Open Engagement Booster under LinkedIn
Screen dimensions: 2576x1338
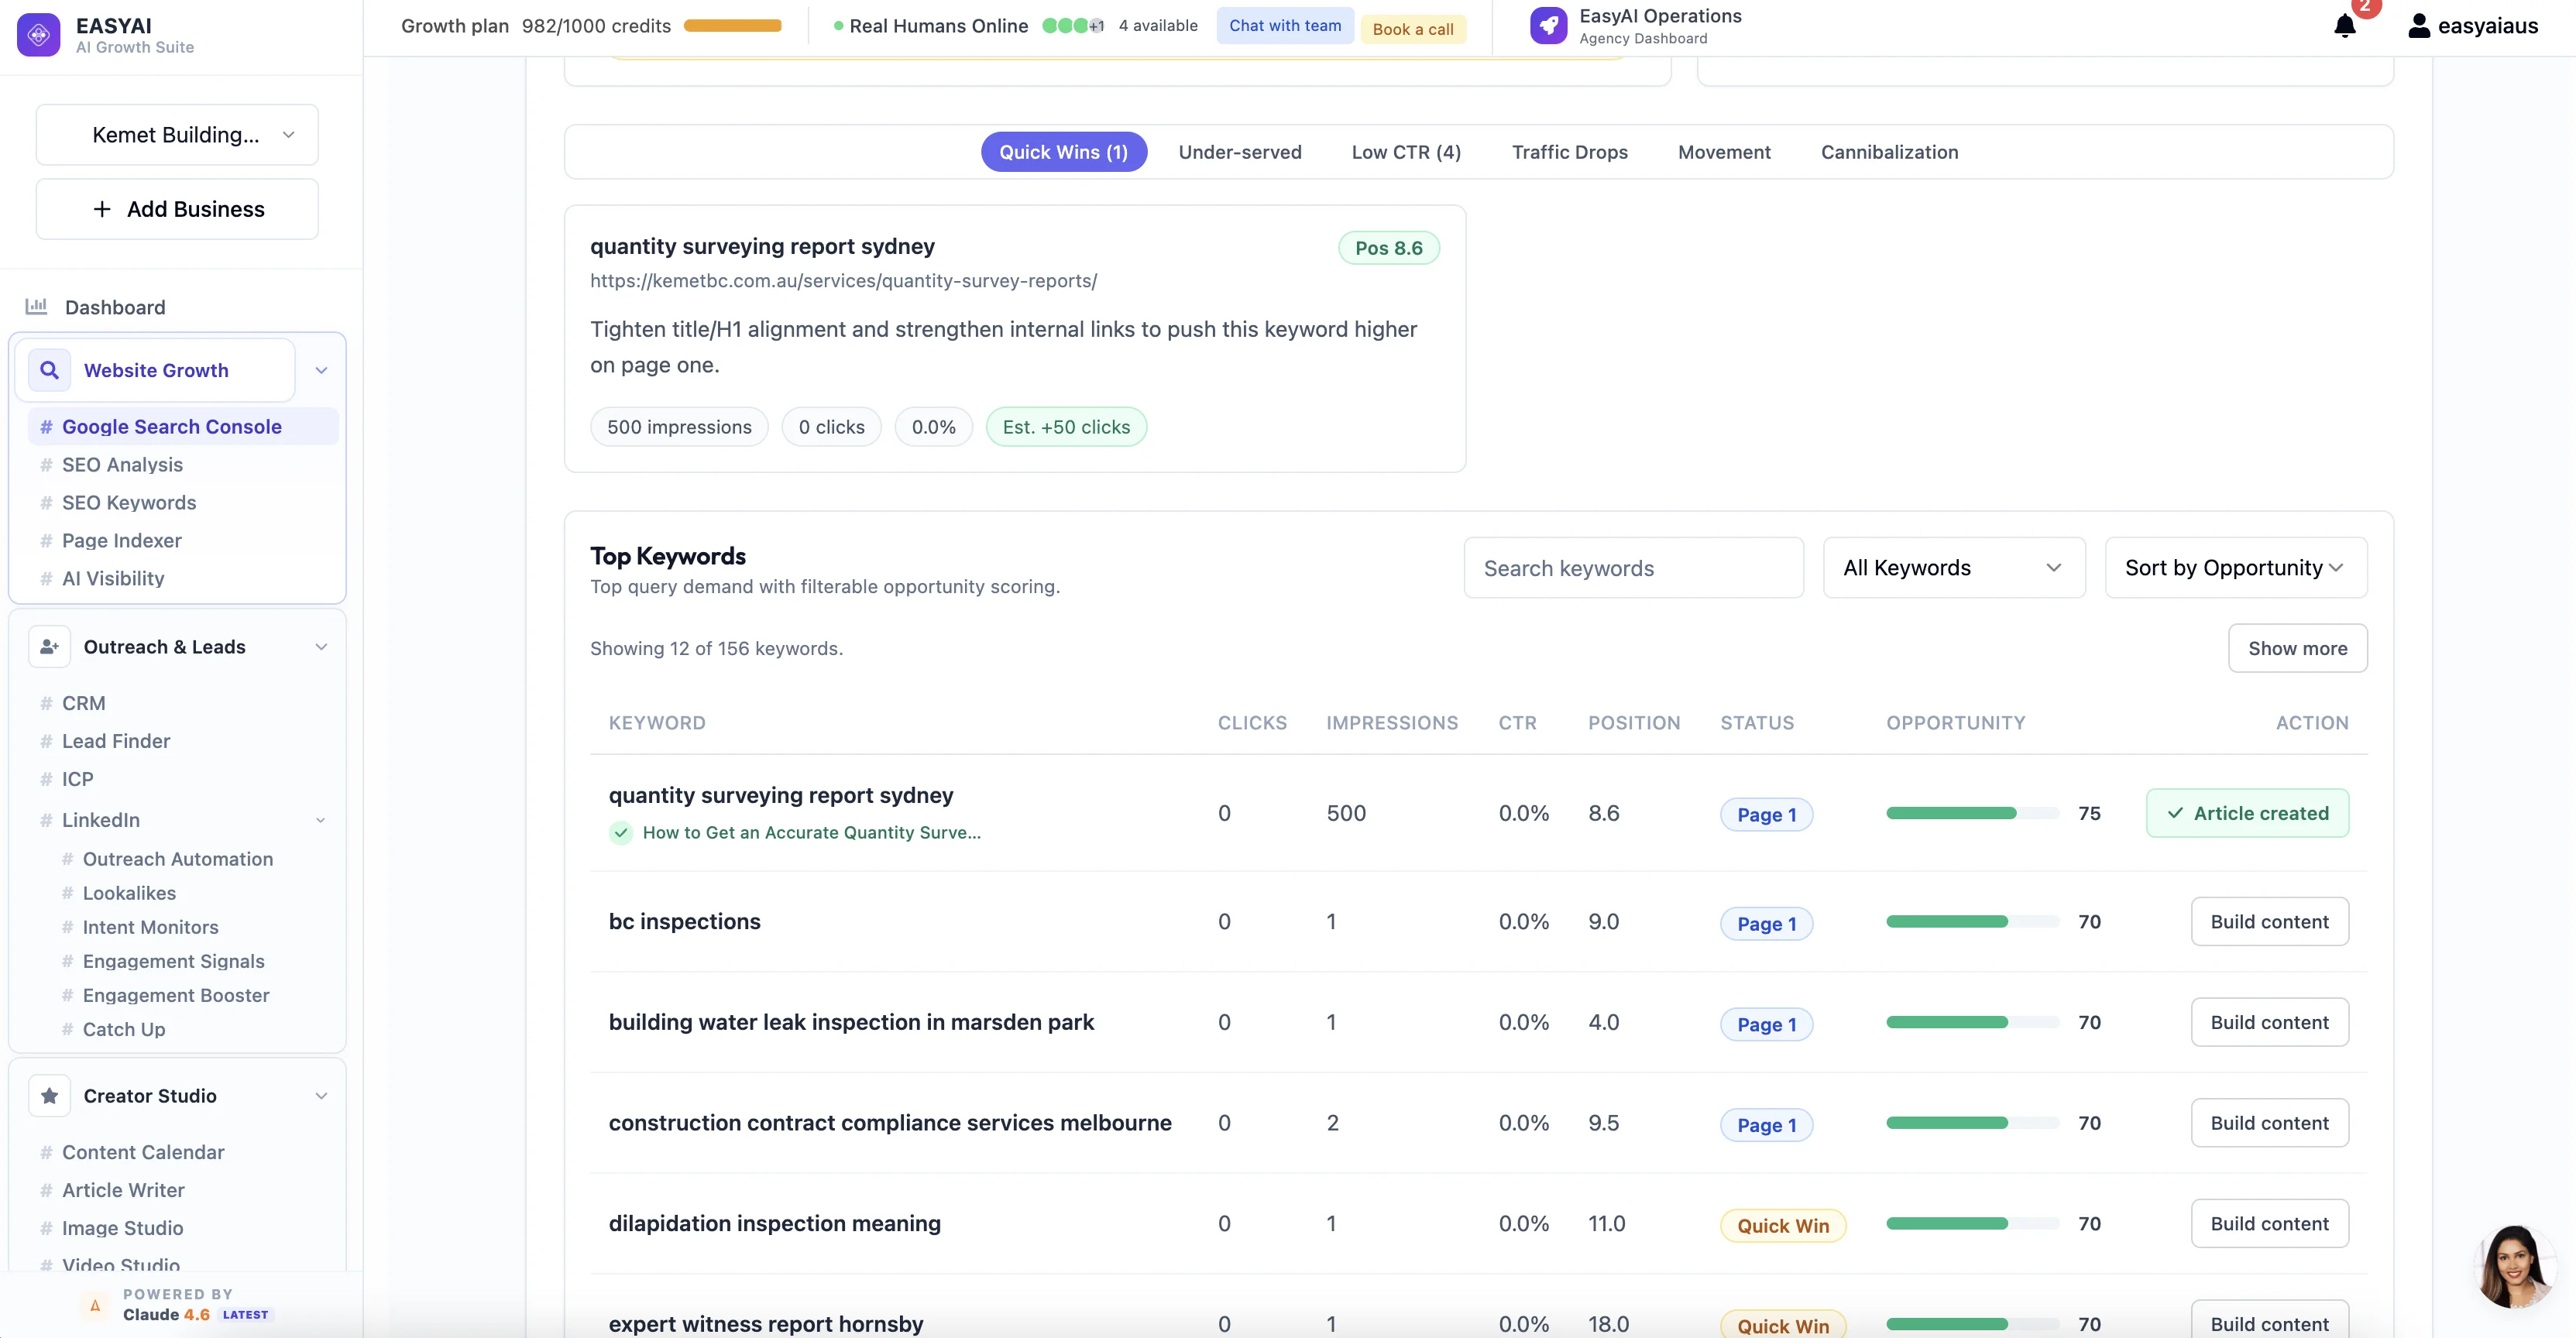(176, 995)
